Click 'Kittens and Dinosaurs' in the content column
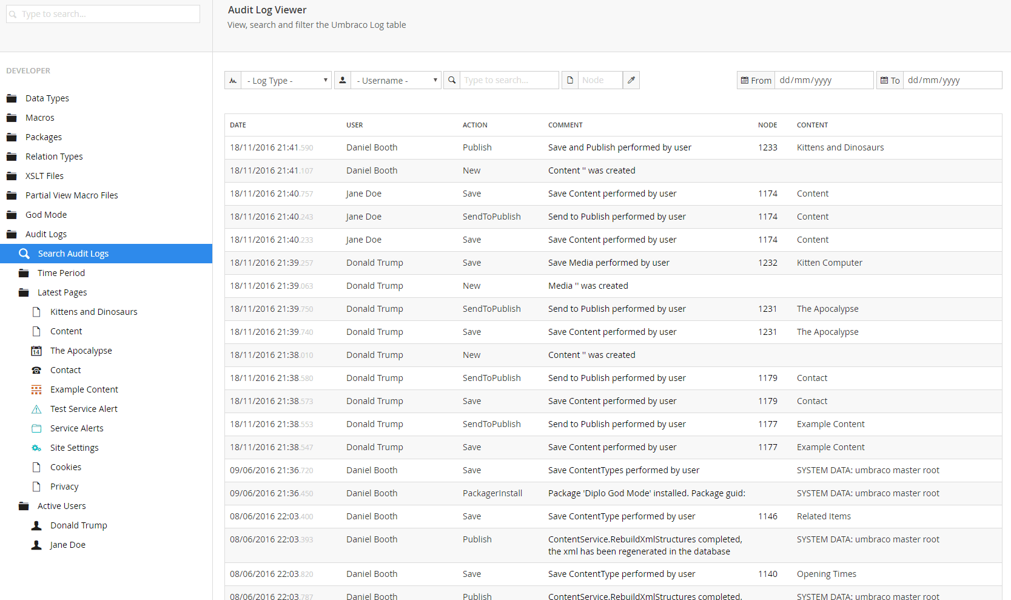 point(841,147)
